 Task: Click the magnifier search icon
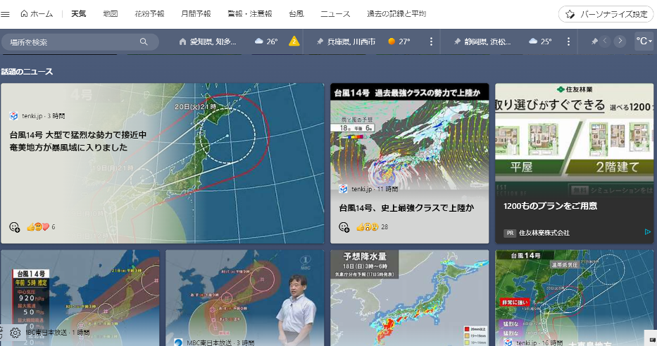tap(144, 41)
